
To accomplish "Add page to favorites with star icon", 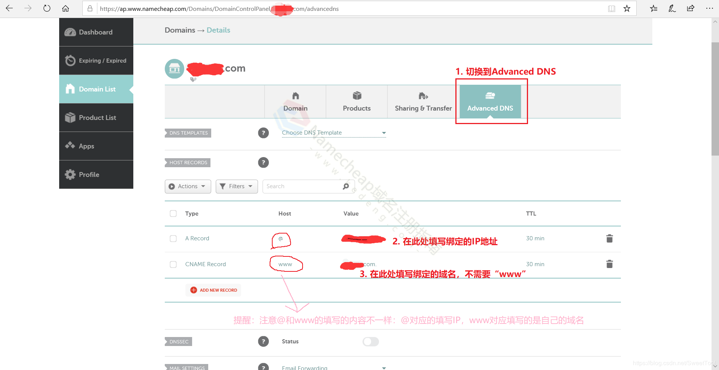I will (x=627, y=8).
